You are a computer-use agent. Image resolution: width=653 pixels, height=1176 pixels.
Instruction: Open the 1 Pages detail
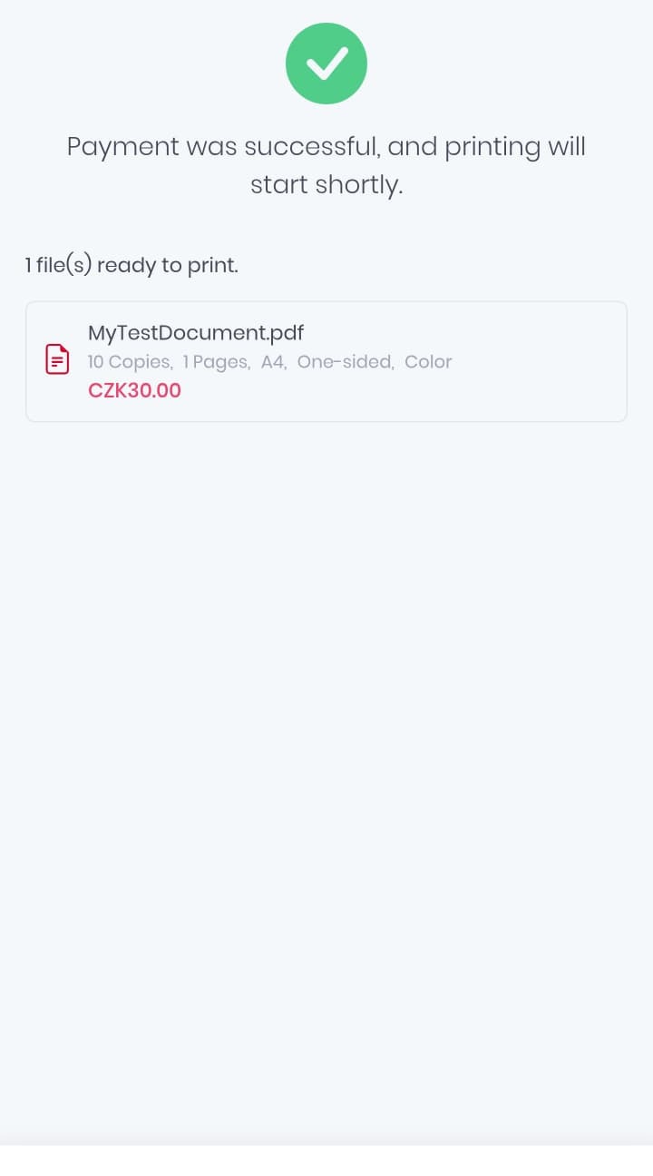215,361
